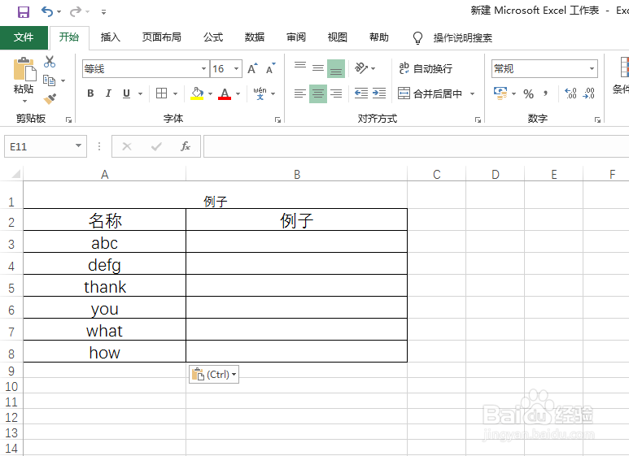Screen dimensions: 629x456
Task: Click the phonetic guide wén icon
Action: tap(260, 93)
